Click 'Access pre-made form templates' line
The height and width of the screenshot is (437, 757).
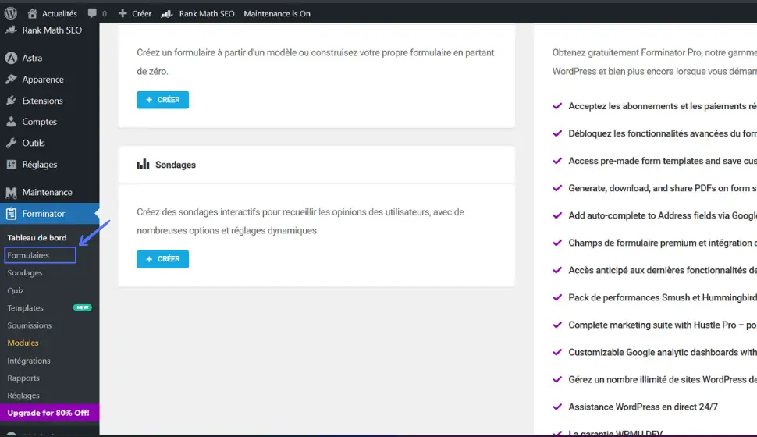(x=663, y=161)
